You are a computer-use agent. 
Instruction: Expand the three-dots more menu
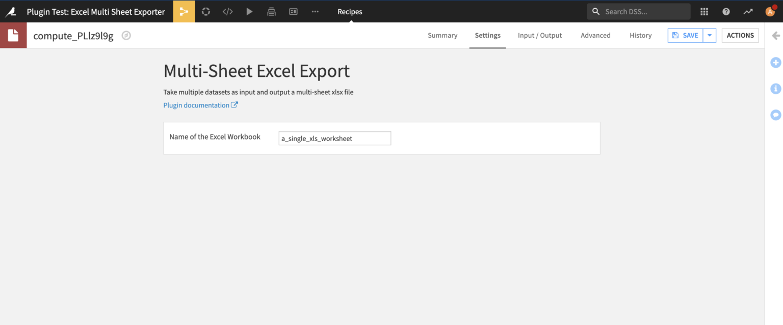[x=315, y=11]
